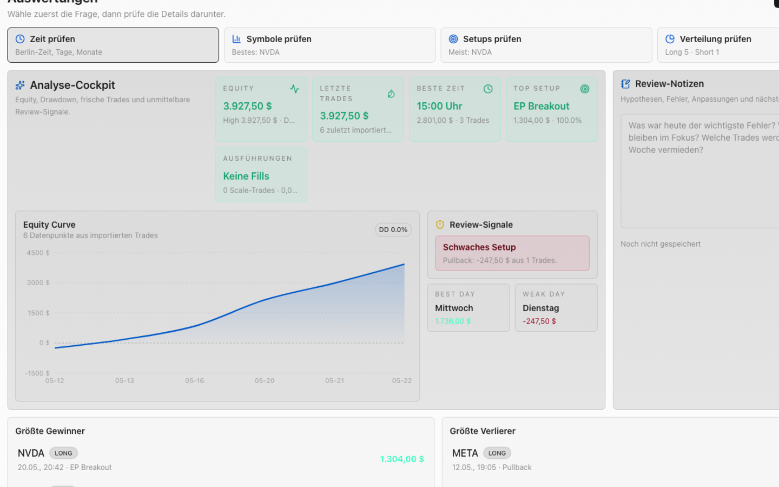The image size is (779, 487).
Task: Click the refresh icon in Letzte Trades card
Action: pyautogui.click(x=391, y=94)
